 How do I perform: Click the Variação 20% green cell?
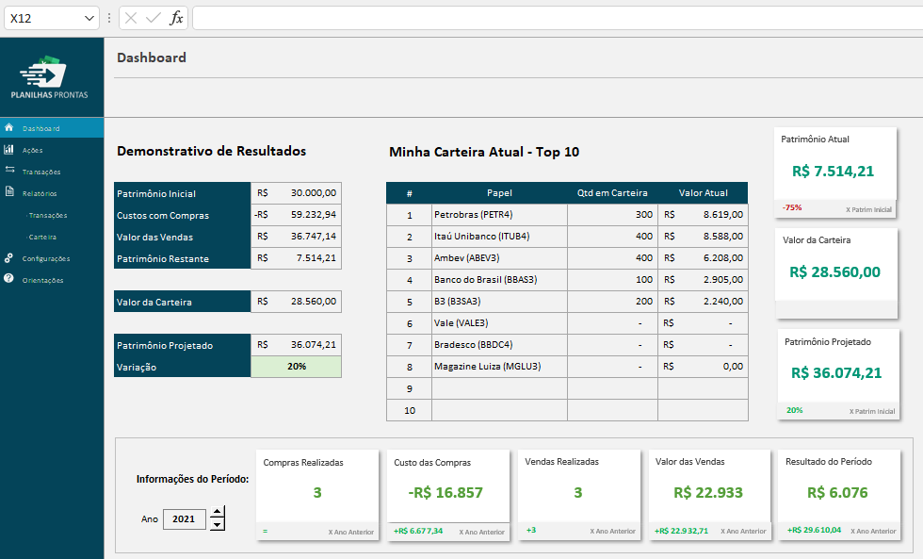pyautogui.click(x=296, y=367)
